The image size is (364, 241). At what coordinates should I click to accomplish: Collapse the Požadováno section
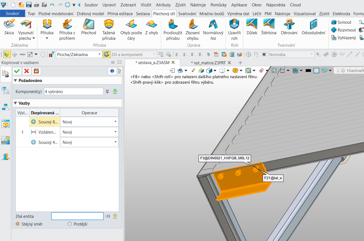pos(16,81)
